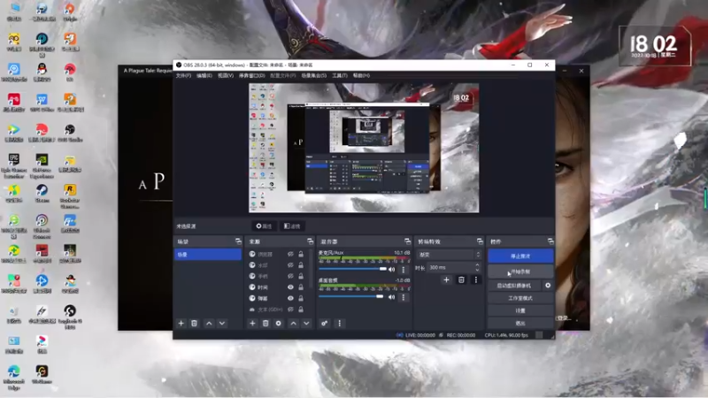The width and height of the screenshot is (708, 398).
Task: Open the 视图(V) menu in OBS
Action: [226, 75]
